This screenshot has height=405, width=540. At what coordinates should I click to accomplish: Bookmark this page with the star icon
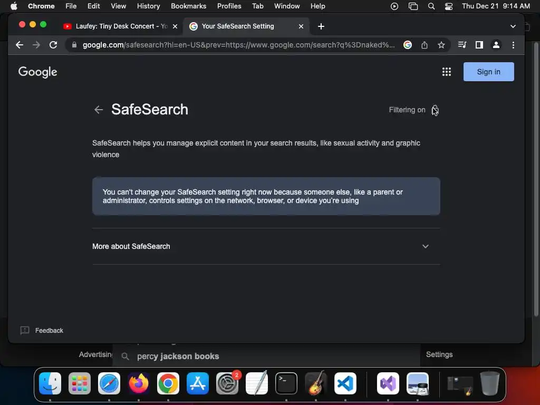[x=441, y=45]
